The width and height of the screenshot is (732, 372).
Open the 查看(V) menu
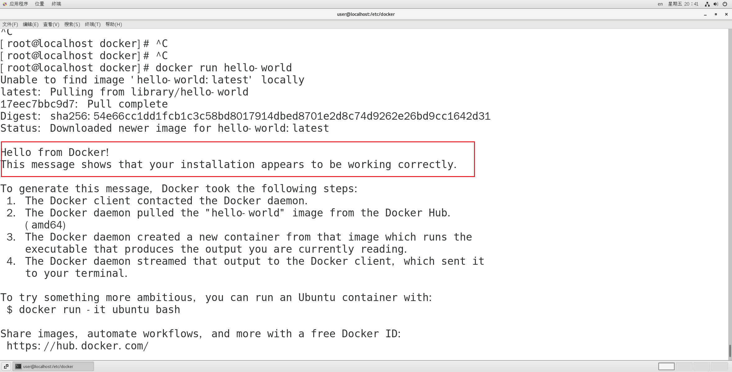51,24
